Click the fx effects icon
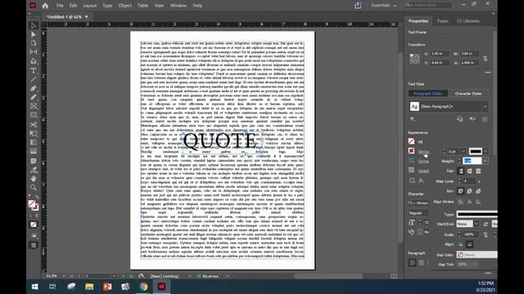The width and height of the screenshot is (524, 294). pyautogui.click(x=422, y=180)
